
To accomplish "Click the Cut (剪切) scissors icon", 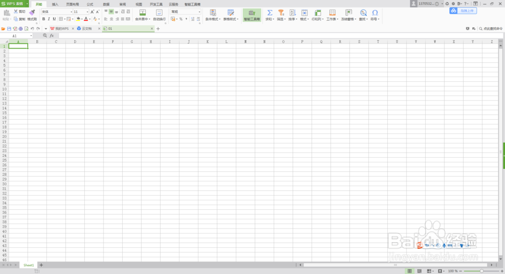I will [x=16, y=12].
